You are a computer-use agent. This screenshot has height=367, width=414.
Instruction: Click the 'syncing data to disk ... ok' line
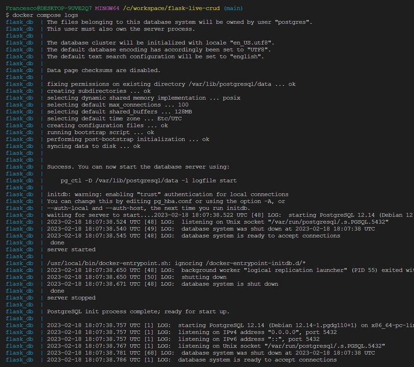coord(94,146)
